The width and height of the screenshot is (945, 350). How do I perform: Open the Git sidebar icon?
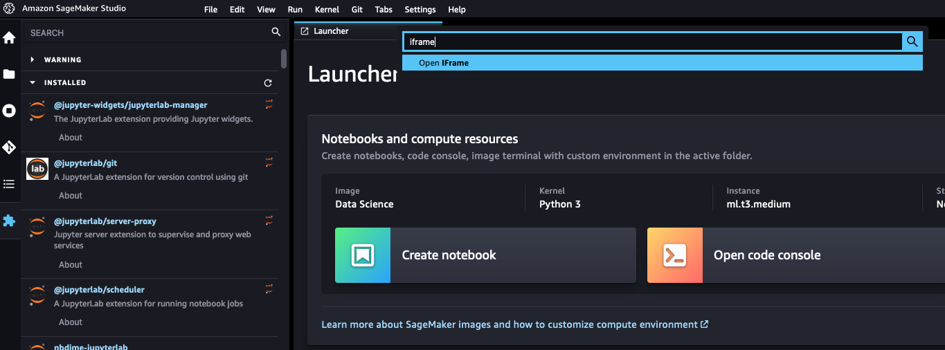coord(9,147)
